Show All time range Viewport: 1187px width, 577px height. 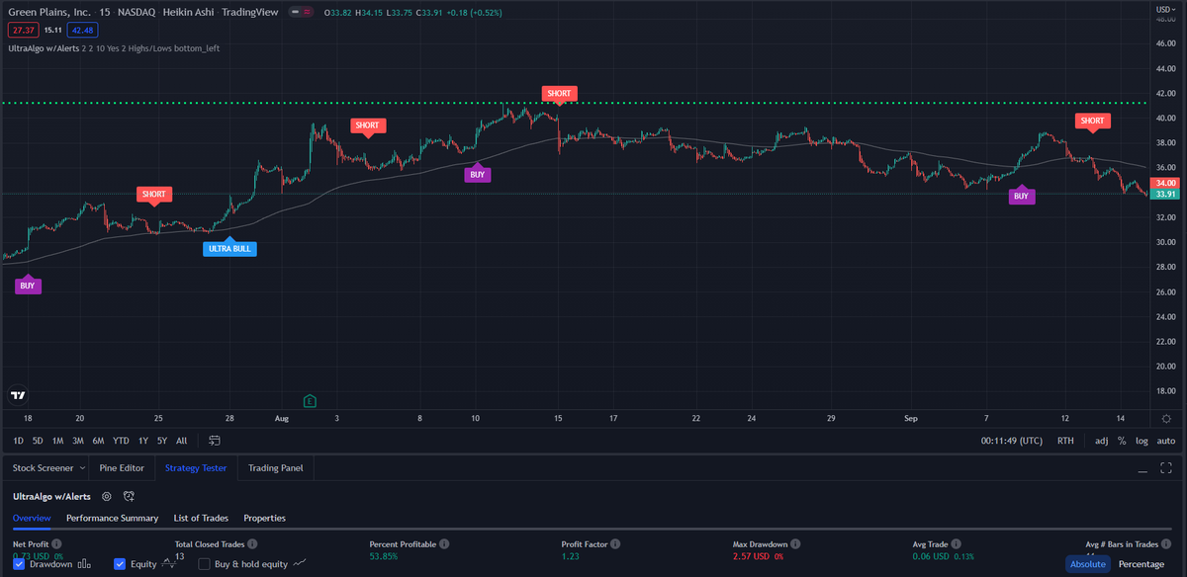tap(181, 441)
